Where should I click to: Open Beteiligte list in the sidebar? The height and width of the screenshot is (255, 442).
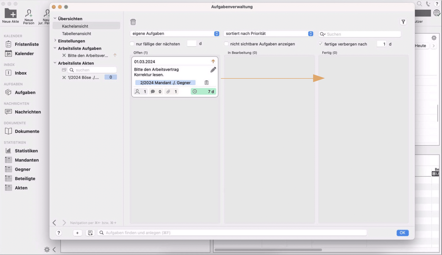[20, 178]
